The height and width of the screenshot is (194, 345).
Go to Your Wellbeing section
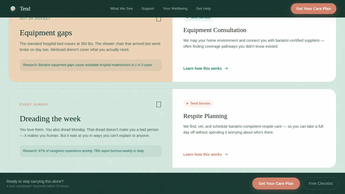click(175, 9)
